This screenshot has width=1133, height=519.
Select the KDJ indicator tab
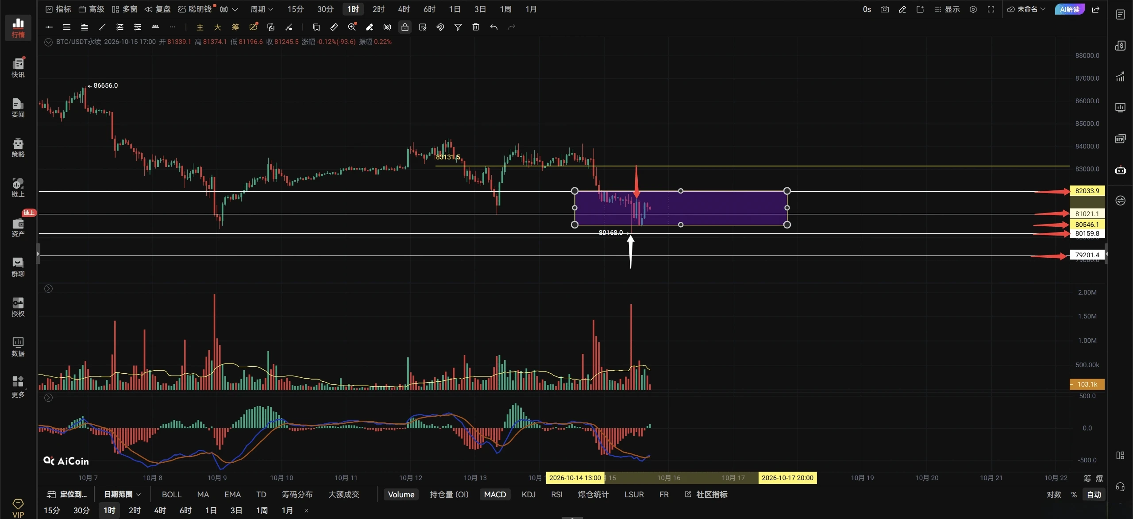click(x=528, y=495)
